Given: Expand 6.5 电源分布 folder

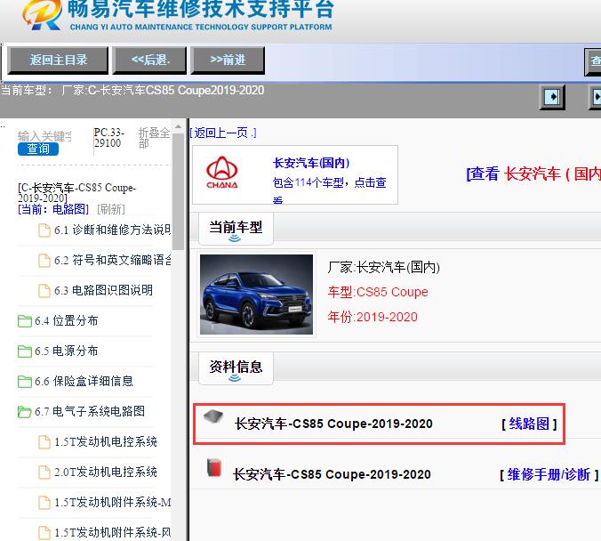Looking at the screenshot, I should 25,351.
